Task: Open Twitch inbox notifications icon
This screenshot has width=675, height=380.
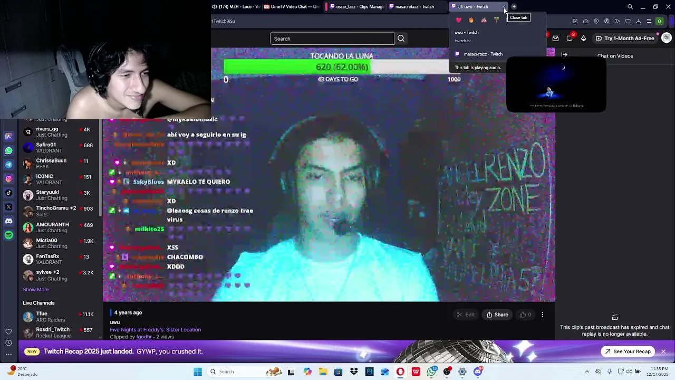Action: click(555, 38)
